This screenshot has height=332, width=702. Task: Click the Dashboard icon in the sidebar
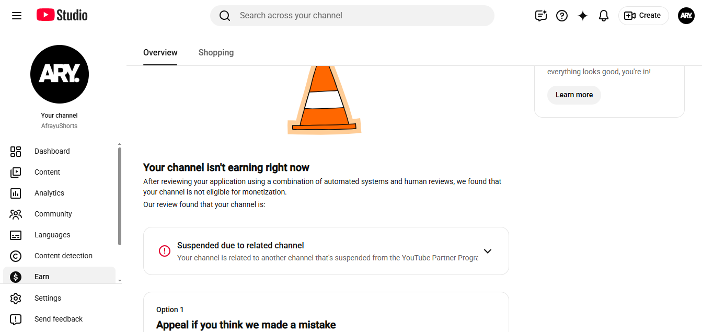pyautogui.click(x=16, y=152)
